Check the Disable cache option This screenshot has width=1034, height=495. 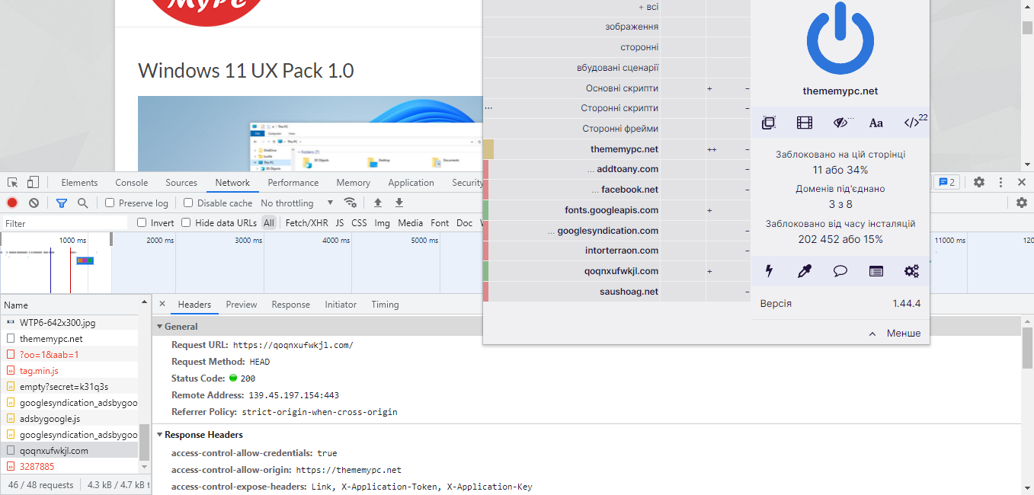pyautogui.click(x=187, y=203)
